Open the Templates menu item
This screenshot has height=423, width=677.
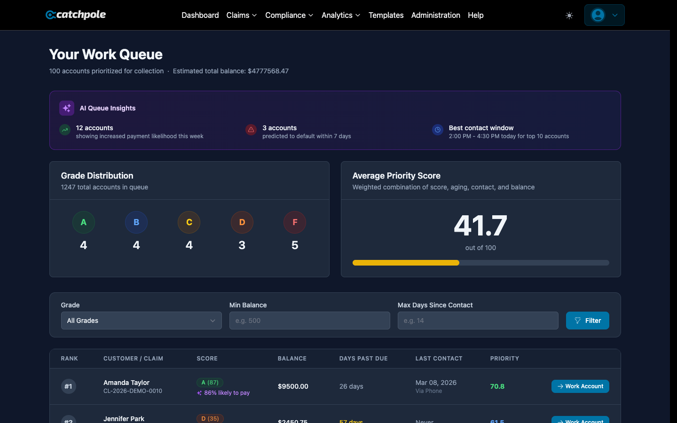(x=386, y=15)
